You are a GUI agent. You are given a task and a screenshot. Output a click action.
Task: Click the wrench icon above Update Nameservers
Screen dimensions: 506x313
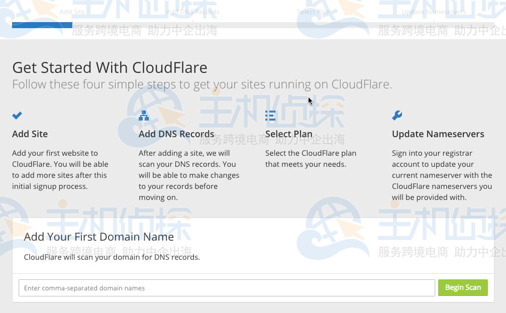pos(397,116)
